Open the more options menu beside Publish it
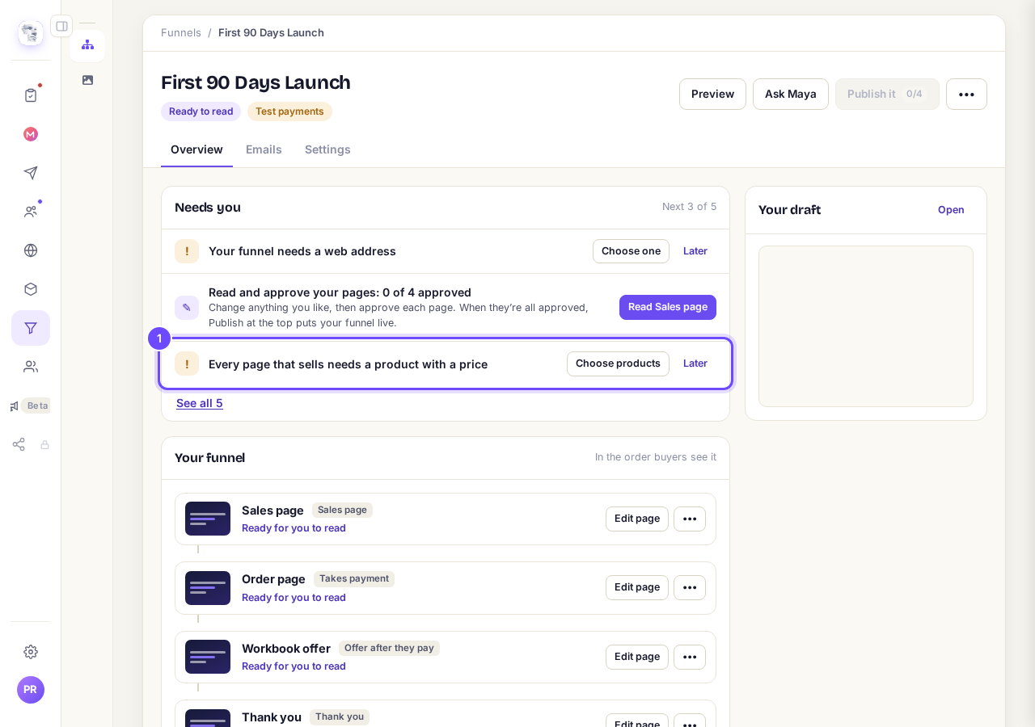1035x727 pixels. (966, 94)
